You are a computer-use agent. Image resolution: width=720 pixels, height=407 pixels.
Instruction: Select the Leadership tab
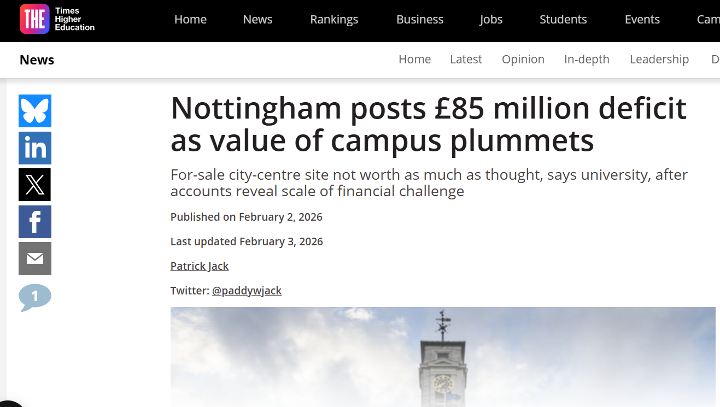tap(659, 60)
